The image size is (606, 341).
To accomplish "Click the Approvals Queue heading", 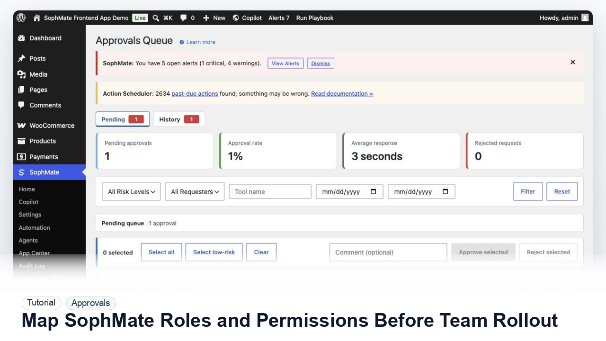I will (134, 41).
